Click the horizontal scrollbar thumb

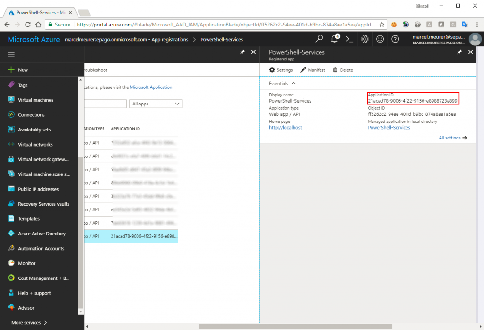click(295, 326)
